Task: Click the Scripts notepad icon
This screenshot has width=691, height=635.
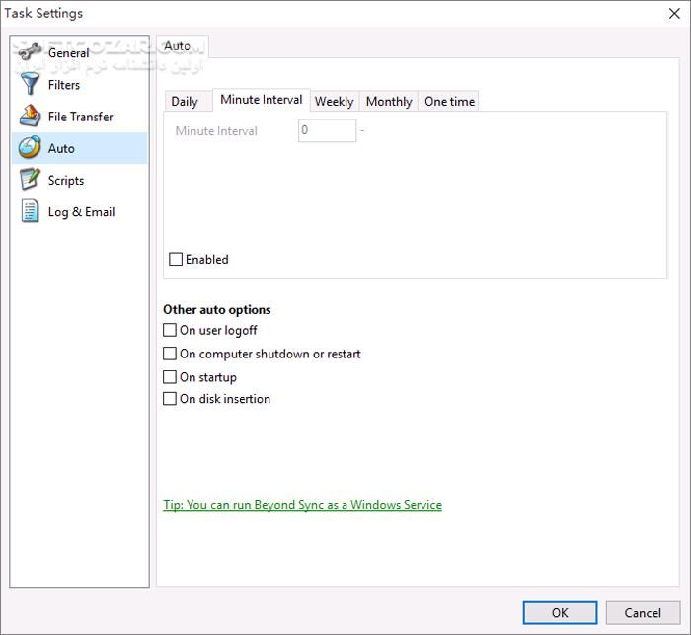Action: click(x=30, y=181)
